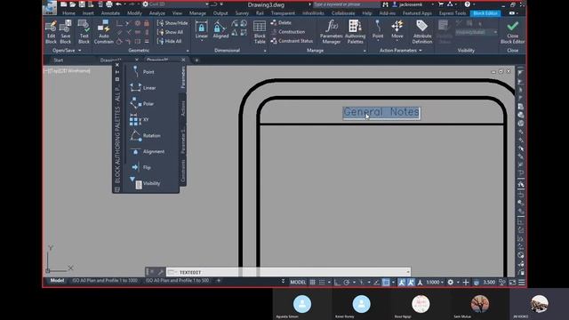Switch to the Start file tab

tap(59, 60)
